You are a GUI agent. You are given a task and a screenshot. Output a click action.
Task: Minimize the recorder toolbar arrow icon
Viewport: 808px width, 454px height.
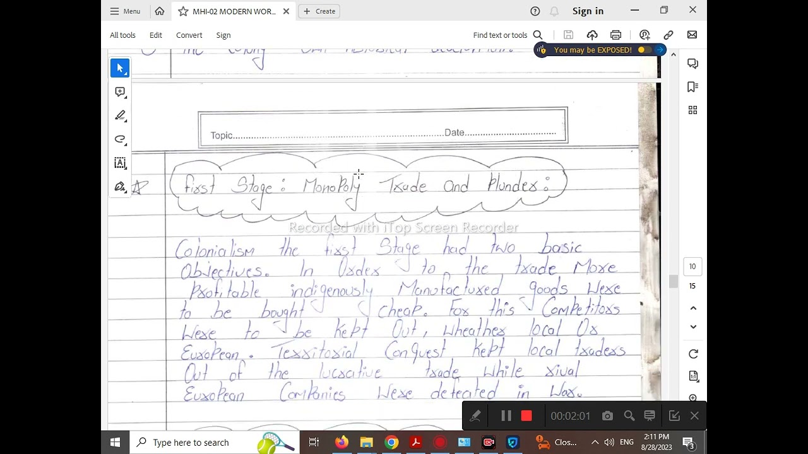(674, 416)
